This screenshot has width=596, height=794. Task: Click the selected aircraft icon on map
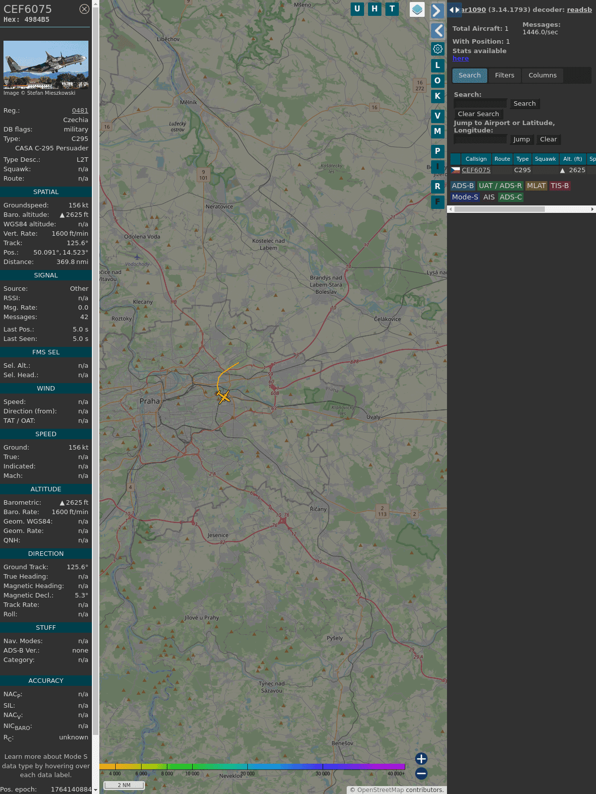pyautogui.click(x=223, y=397)
